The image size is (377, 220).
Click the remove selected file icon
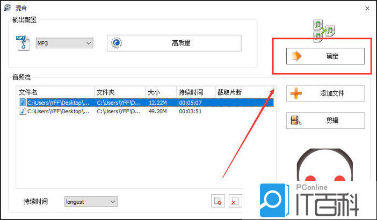[x=218, y=201]
